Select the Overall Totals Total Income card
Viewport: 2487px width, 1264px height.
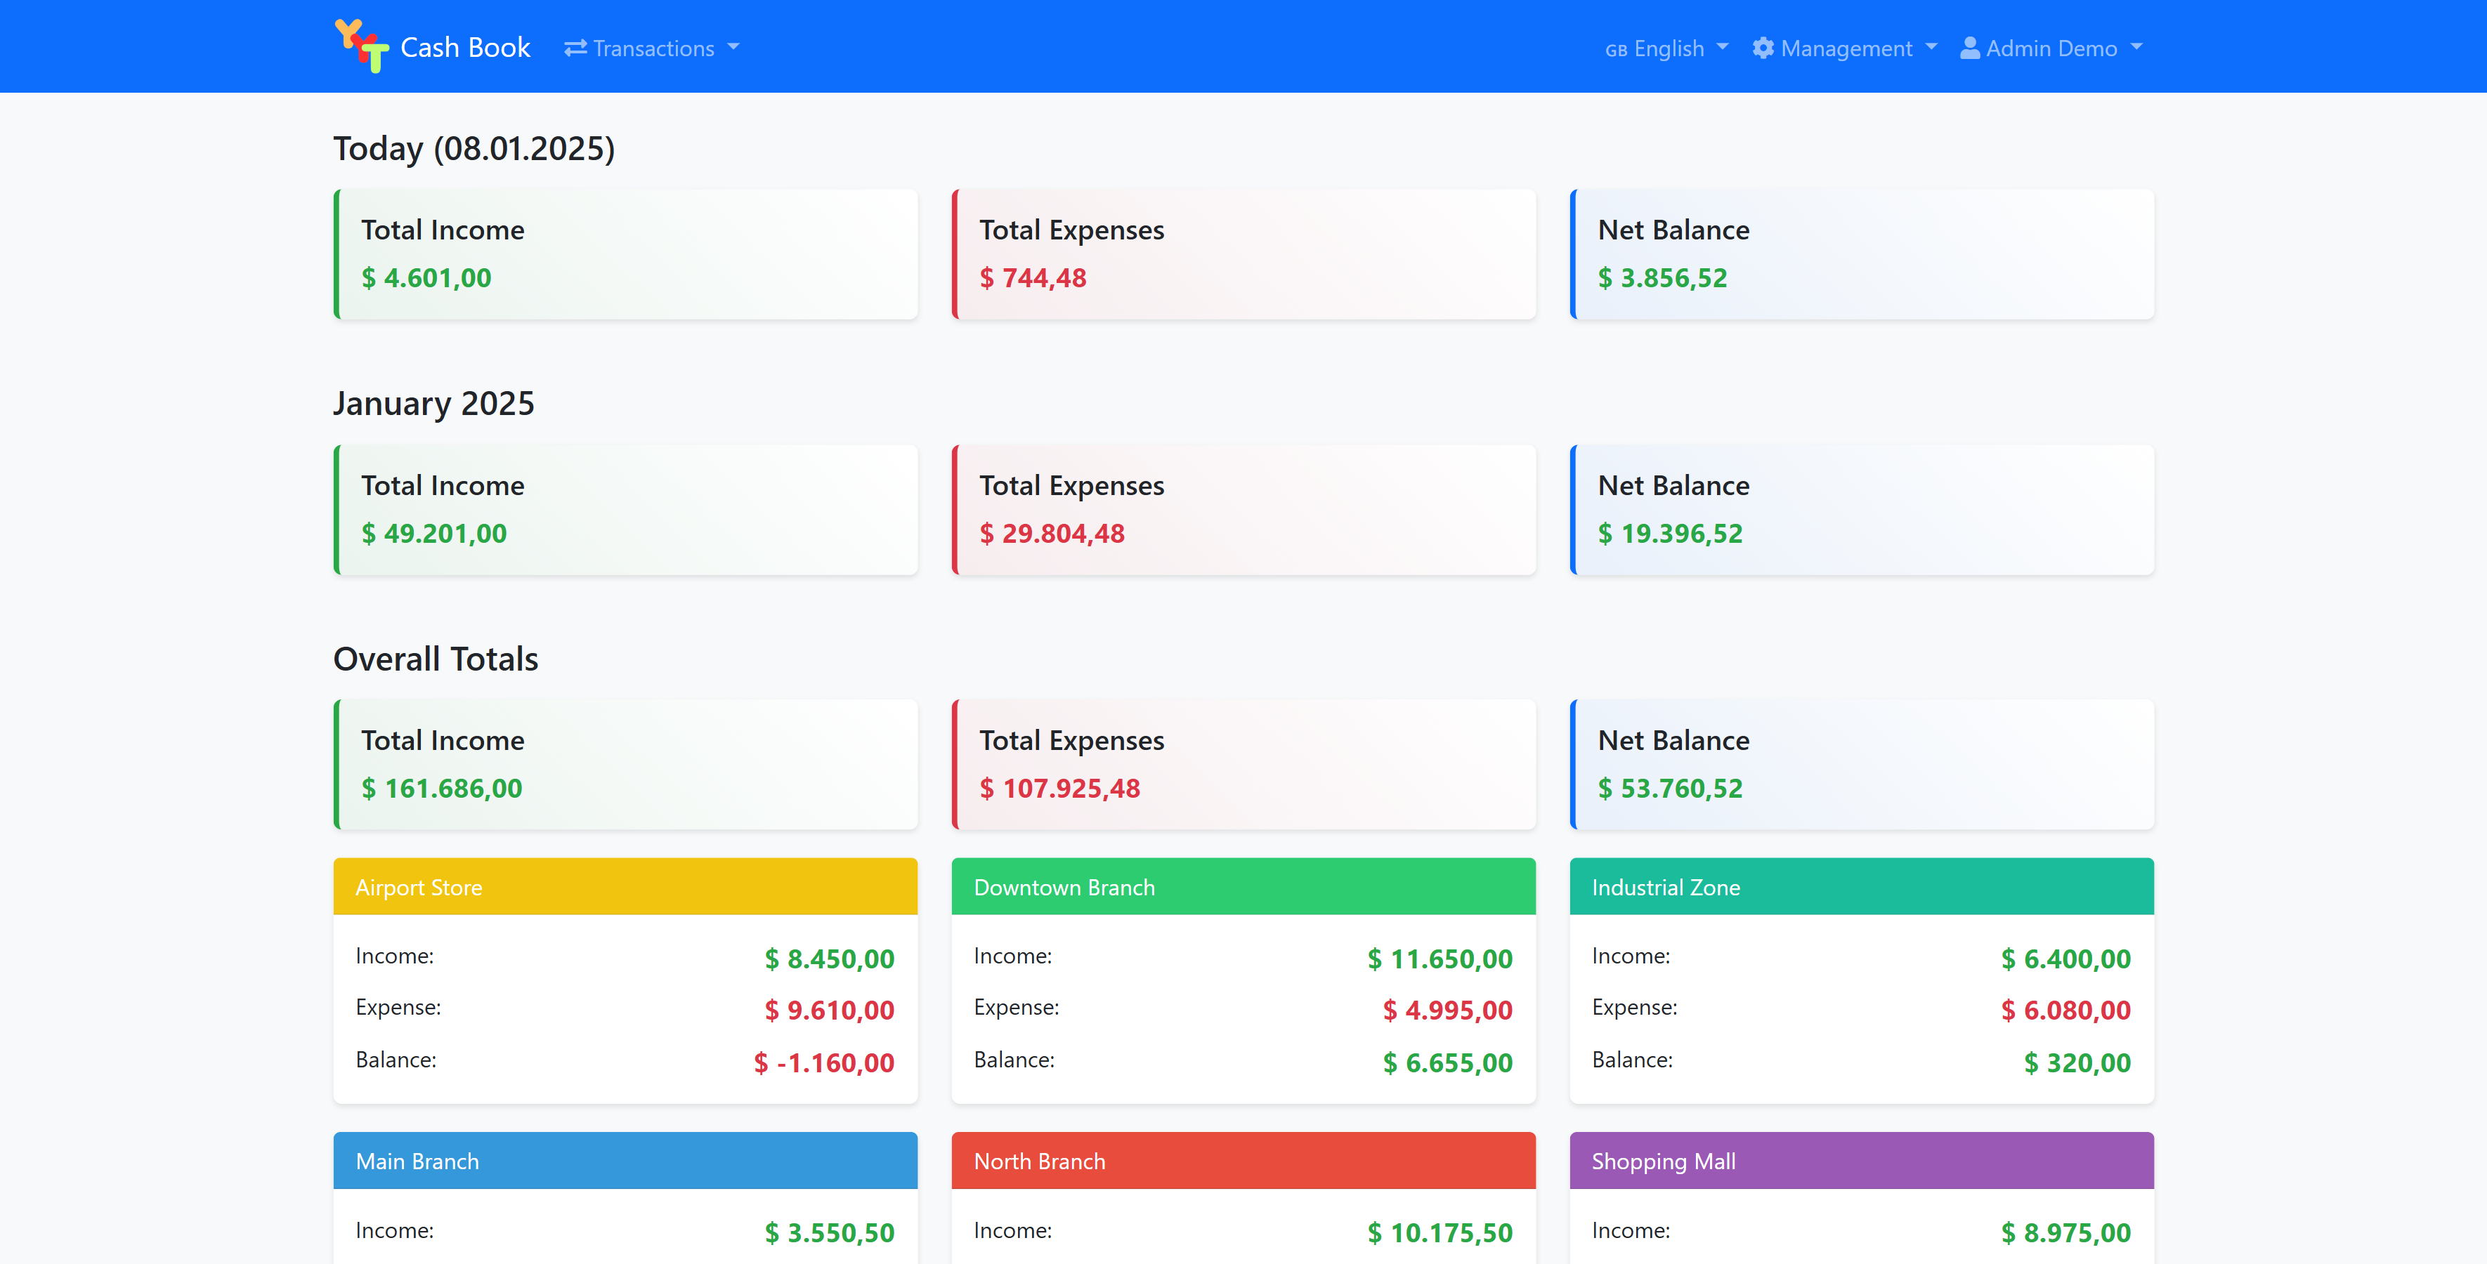625,764
